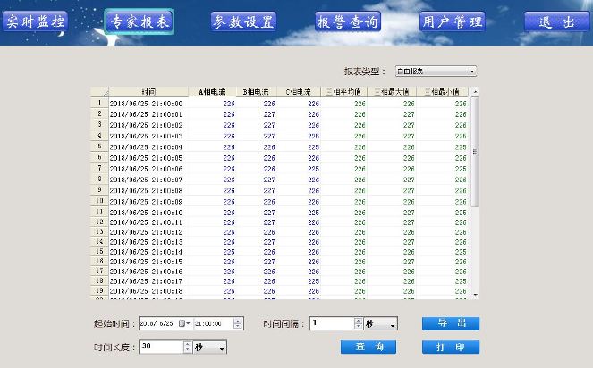
Task: Open the 时间长度 unit dropdown
Action: 222,347
